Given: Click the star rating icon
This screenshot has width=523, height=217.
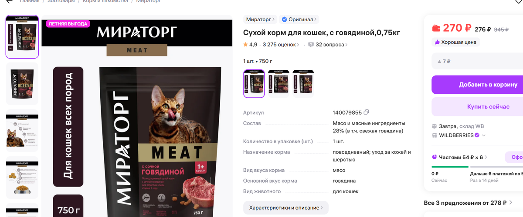Looking at the screenshot, I should click(245, 44).
